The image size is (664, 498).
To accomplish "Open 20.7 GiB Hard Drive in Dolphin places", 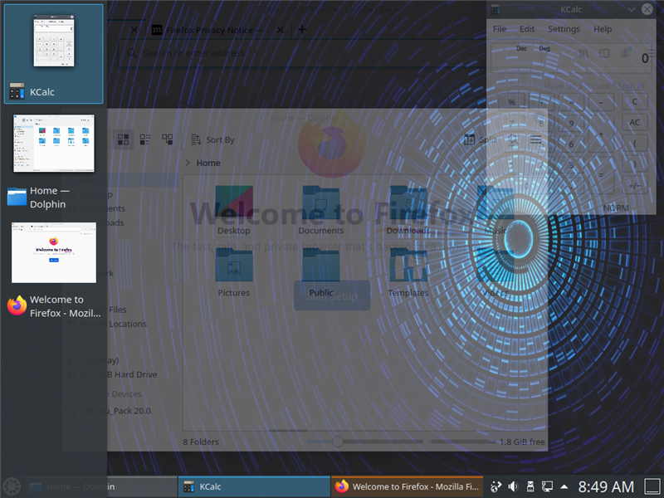I will 113,375.
